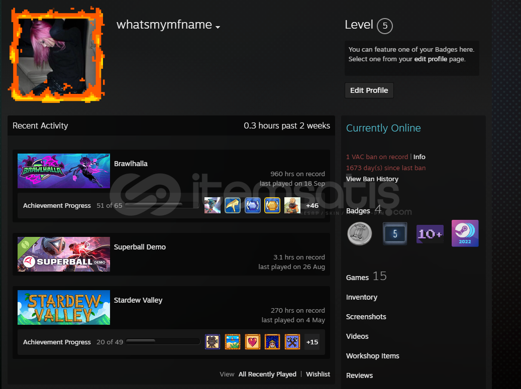Click the Steam 2022 replay badge
The height and width of the screenshot is (389, 521).
point(465,233)
